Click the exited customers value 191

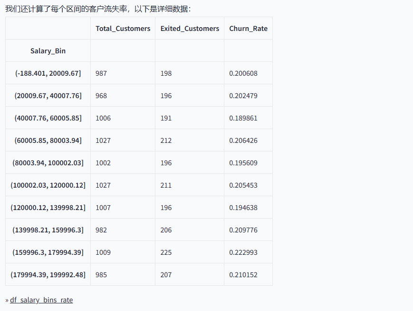[166, 118]
